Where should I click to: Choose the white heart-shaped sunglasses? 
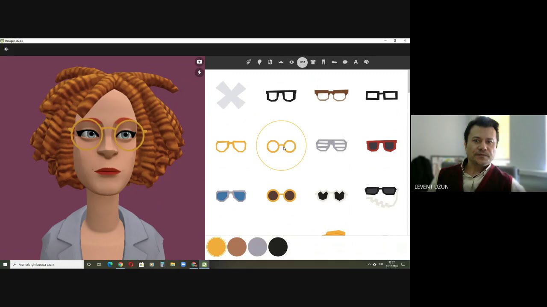[331, 195]
